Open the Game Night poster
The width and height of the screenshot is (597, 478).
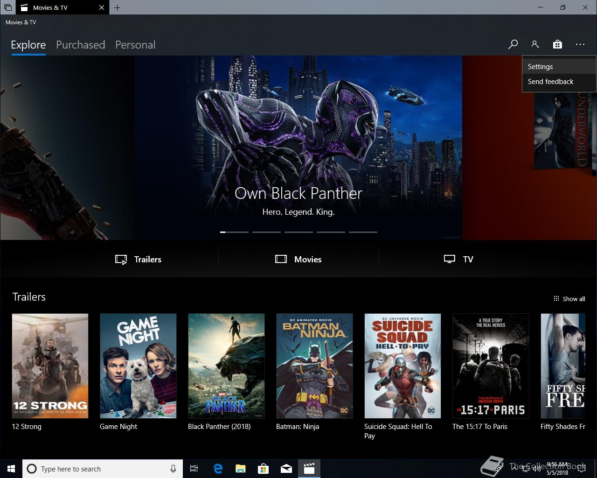tap(138, 366)
